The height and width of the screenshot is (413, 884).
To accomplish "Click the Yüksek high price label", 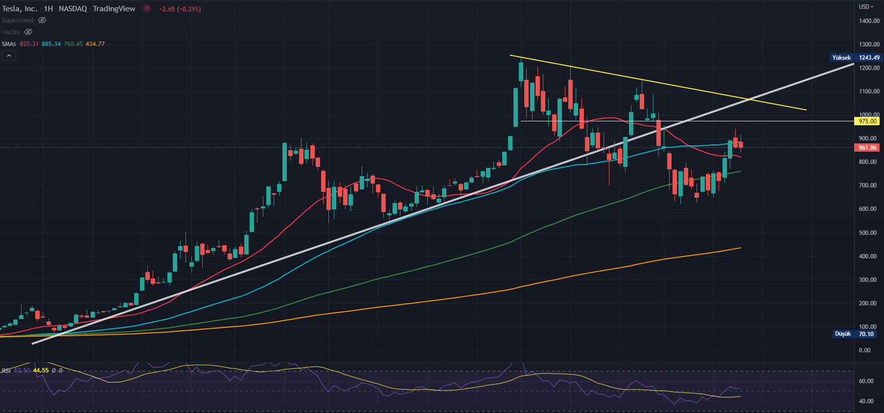I will (x=841, y=58).
